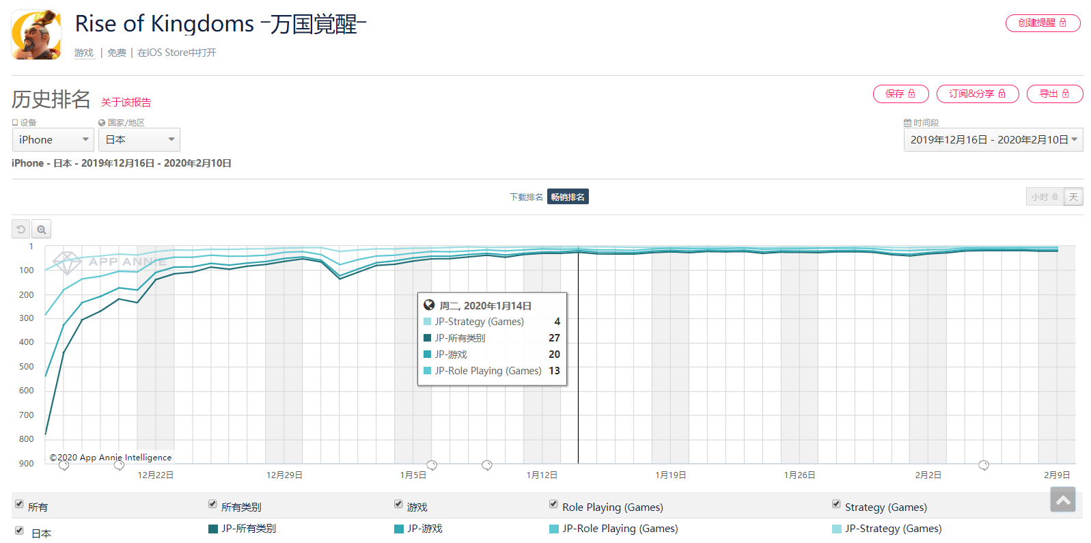The image size is (1091, 543).
Task: Switch to 畅销排名 tab
Action: (568, 197)
